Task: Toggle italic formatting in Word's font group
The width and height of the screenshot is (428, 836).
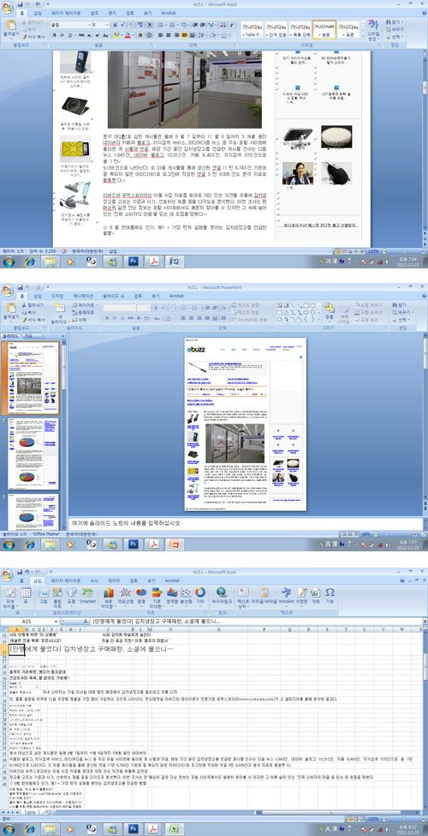Action: [62, 35]
